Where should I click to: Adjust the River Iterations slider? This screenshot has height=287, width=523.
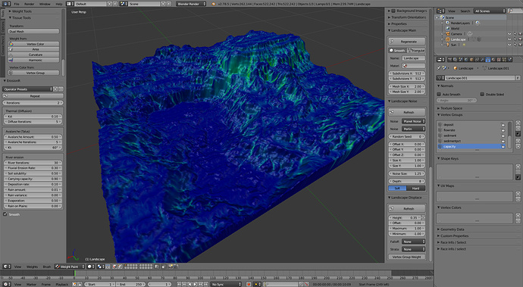33,163
